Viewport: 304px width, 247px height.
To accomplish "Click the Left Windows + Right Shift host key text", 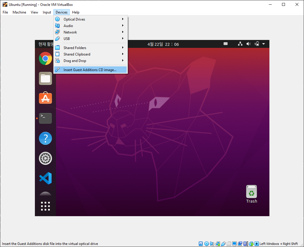I will pyautogui.click(x=278, y=244).
